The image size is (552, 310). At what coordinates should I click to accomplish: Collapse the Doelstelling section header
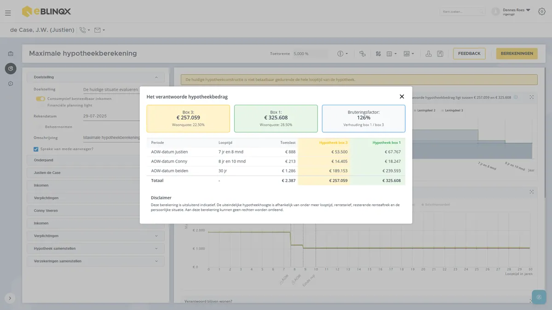pyautogui.click(x=96, y=77)
